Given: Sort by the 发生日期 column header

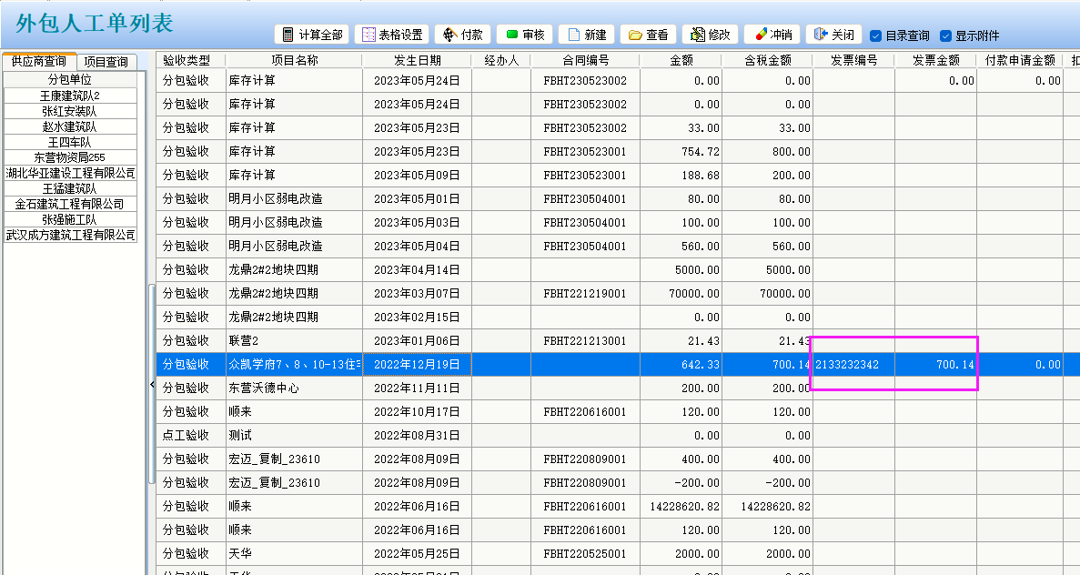Looking at the screenshot, I should pyautogui.click(x=417, y=60).
